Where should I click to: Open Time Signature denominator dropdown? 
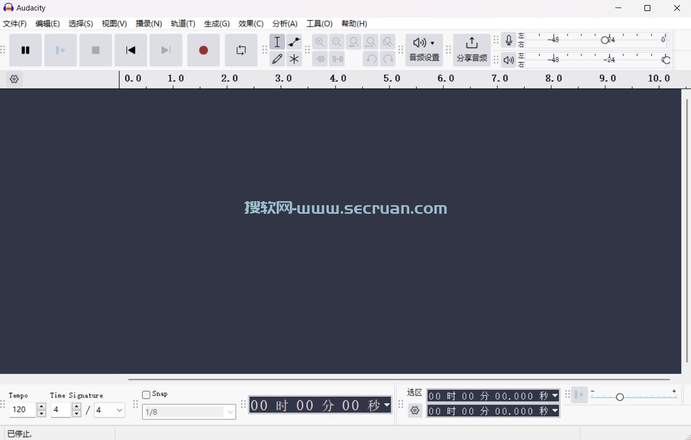(x=109, y=410)
